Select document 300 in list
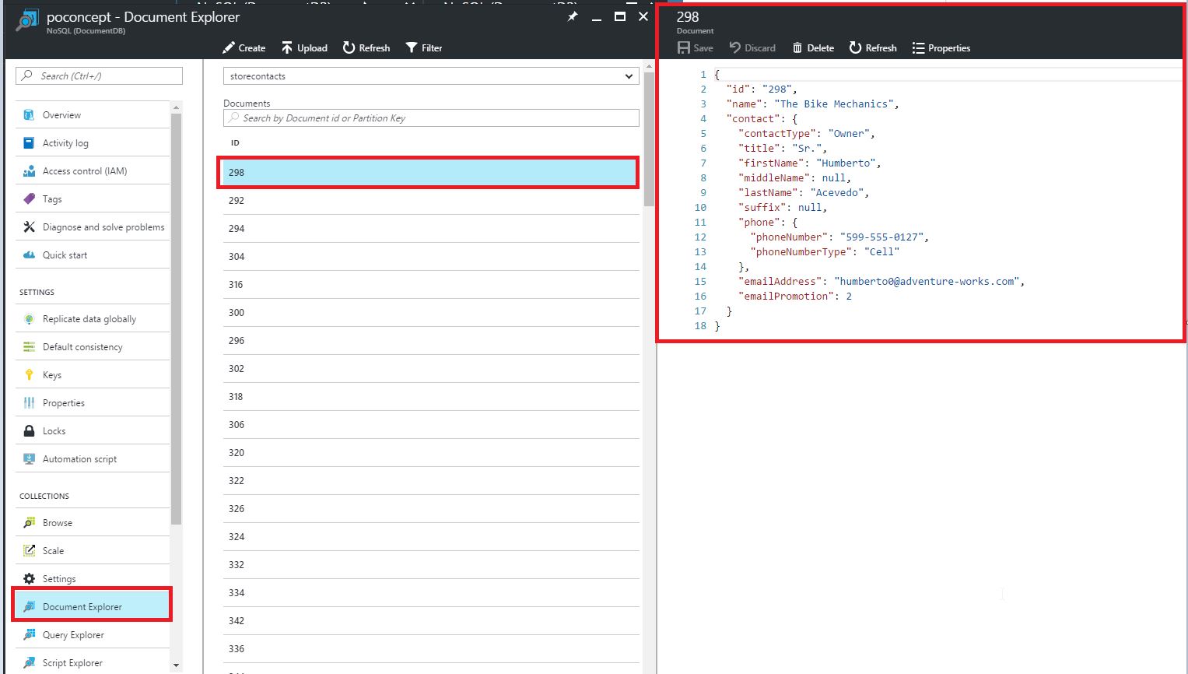 point(431,313)
